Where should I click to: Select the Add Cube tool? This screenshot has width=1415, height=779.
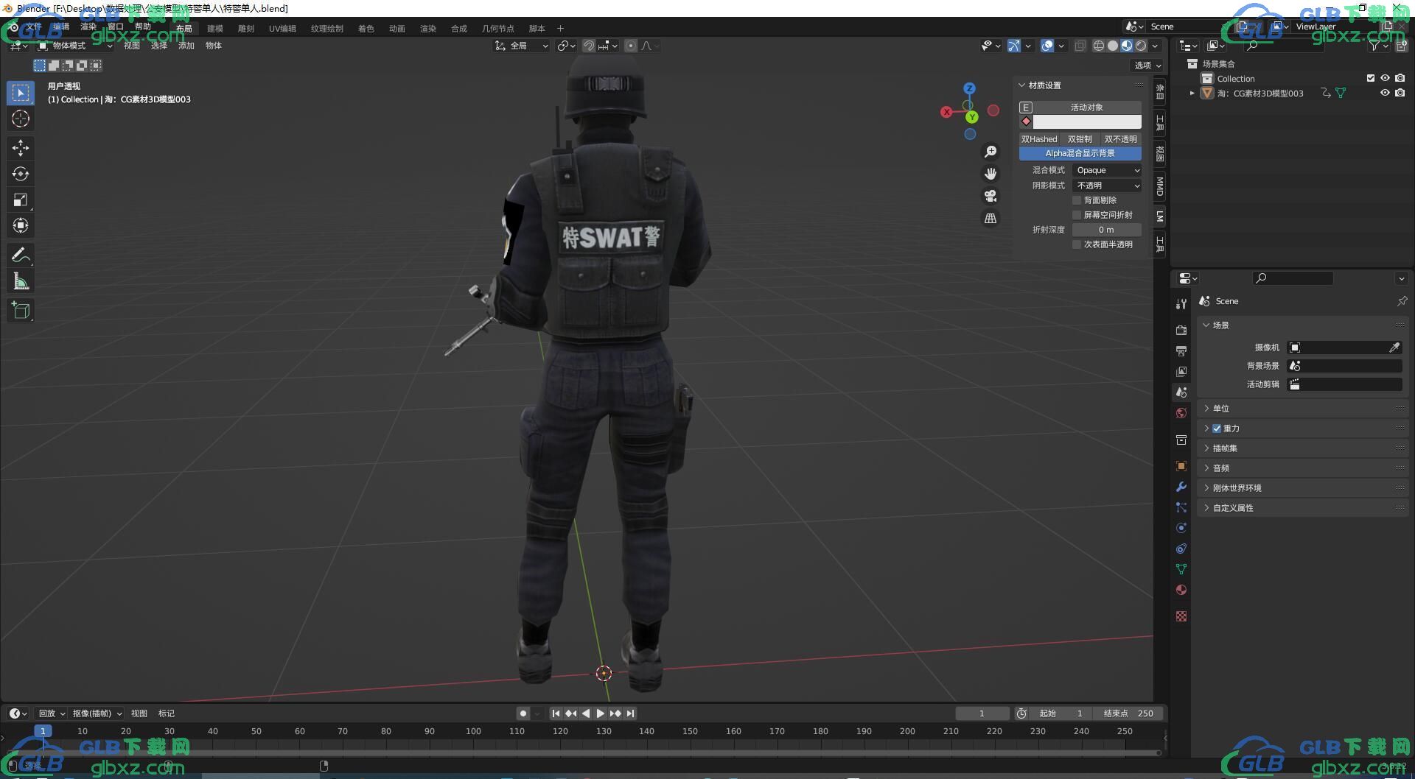click(x=21, y=310)
